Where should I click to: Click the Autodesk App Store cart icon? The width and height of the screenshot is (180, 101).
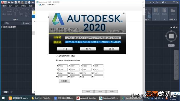click(153, 2)
